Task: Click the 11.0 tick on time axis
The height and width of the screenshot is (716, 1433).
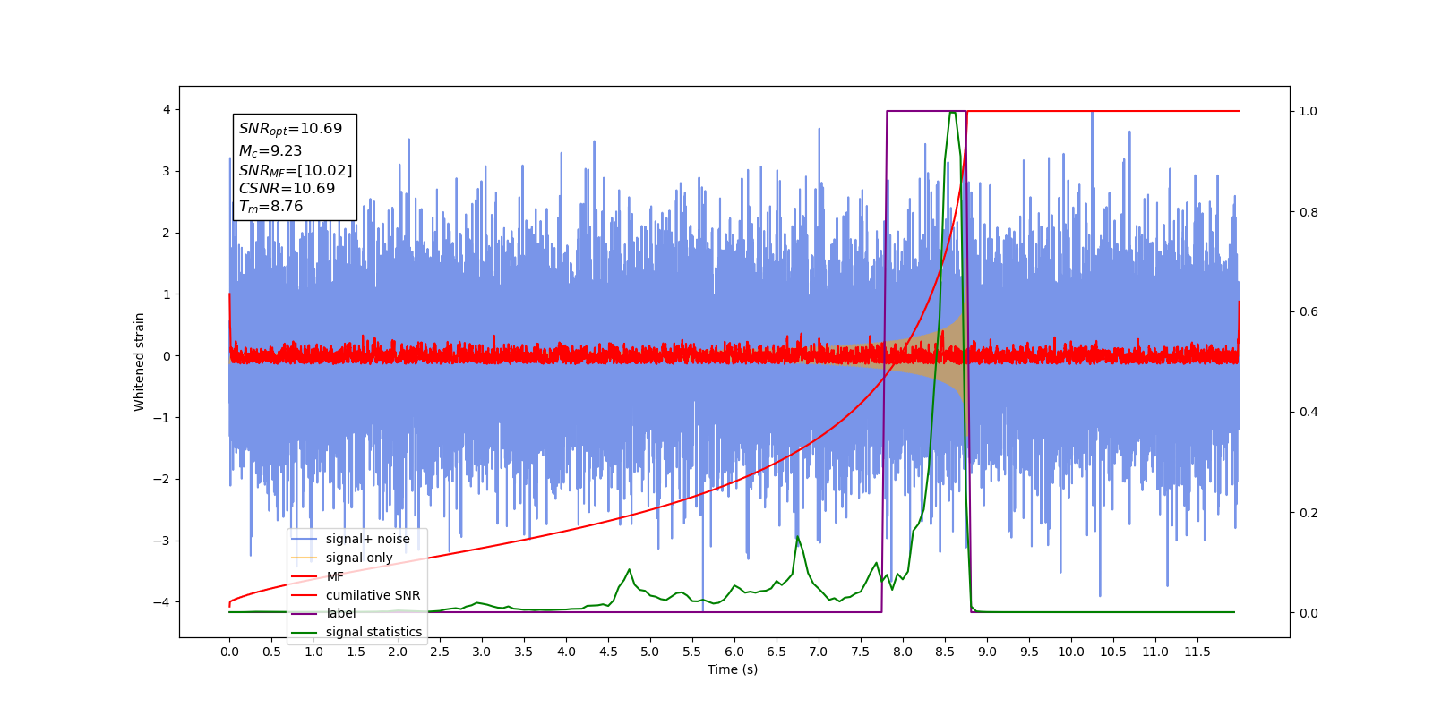Action: point(1155,652)
